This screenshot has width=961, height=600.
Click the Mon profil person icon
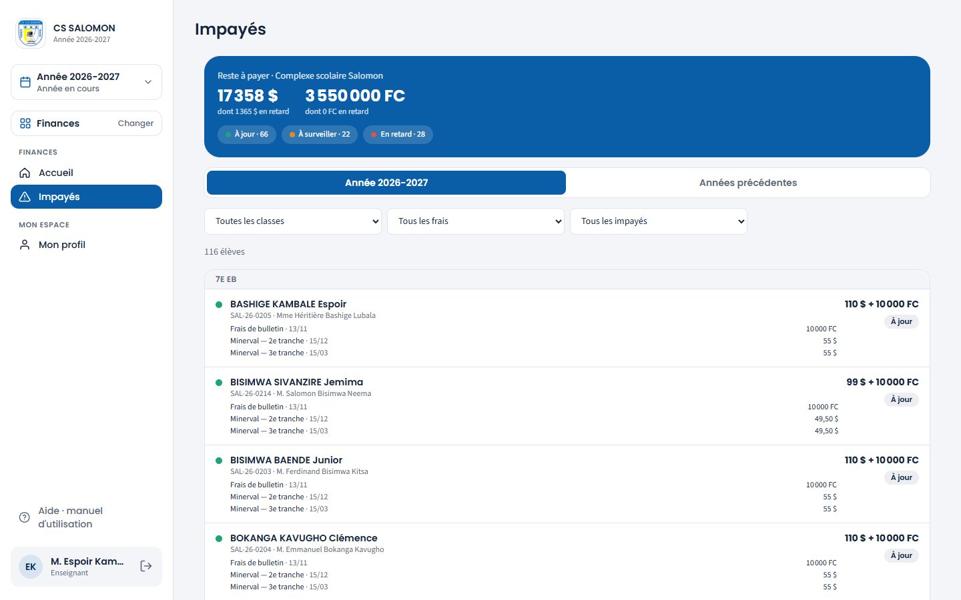(x=25, y=245)
